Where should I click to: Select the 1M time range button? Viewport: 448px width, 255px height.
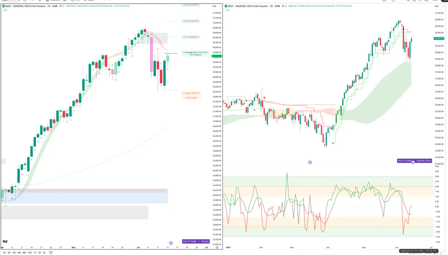pyautogui.click(x=14, y=252)
